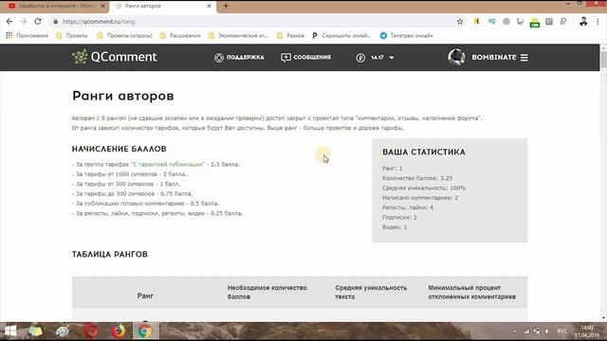Click the Минимальный процент отклоненных комментариев header
Image resolution: width=607 pixels, height=341 pixels.
(471, 293)
